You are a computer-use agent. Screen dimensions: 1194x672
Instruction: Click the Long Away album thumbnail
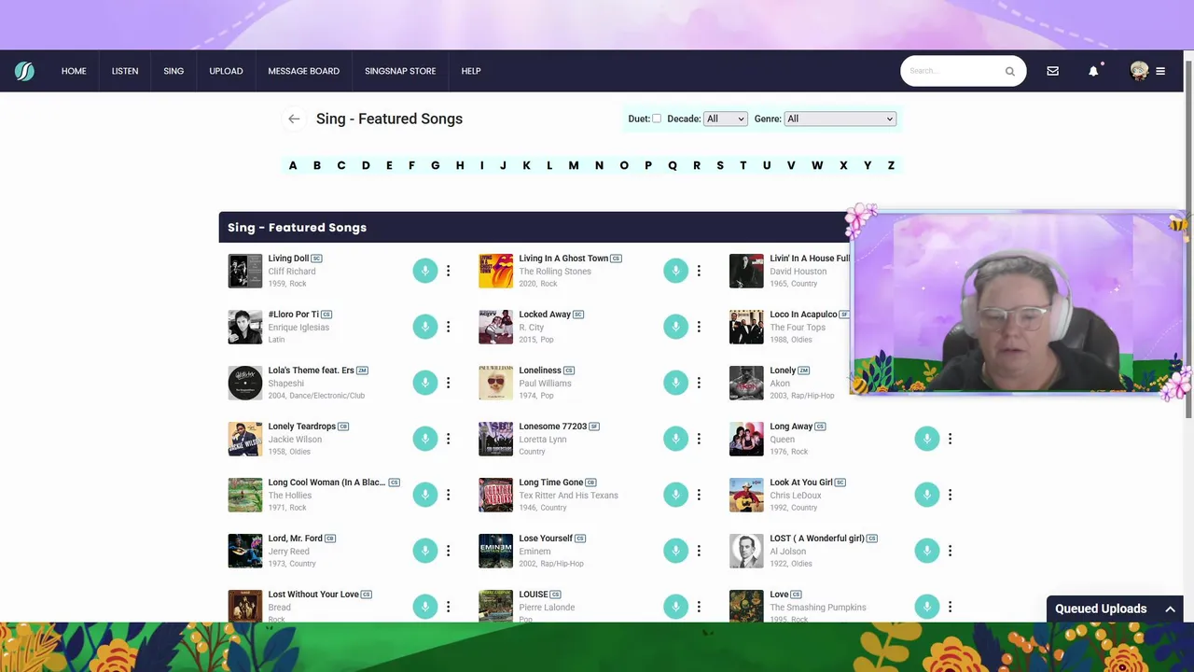pyautogui.click(x=746, y=439)
